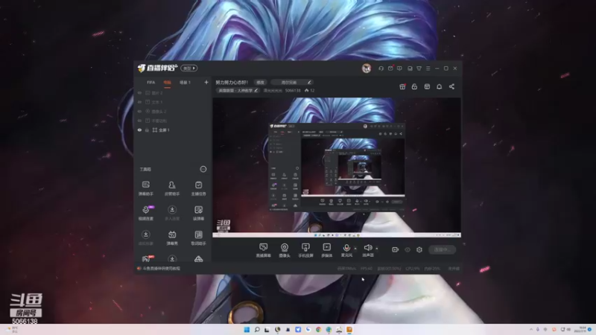Add the 多媒体 multimedia source
Screen dimensions: 596x335
coord(326,250)
